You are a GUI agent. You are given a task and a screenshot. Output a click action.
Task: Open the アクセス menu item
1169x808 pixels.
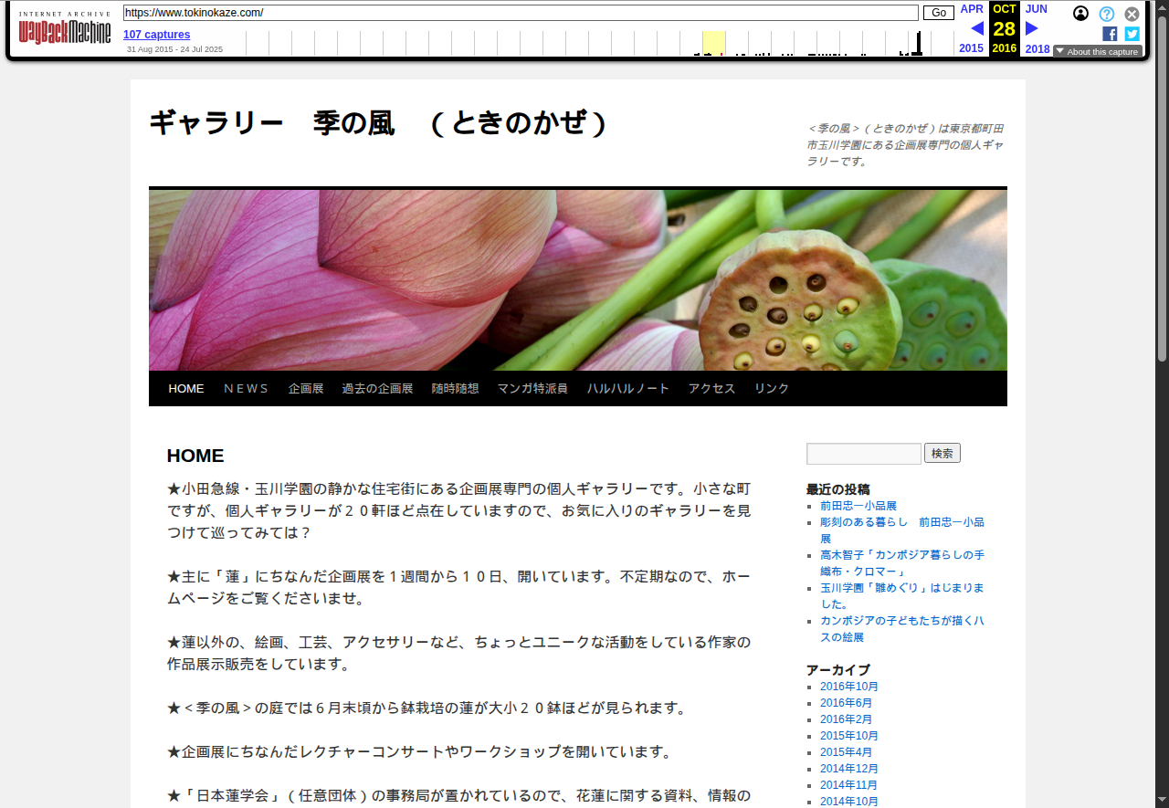click(711, 388)
